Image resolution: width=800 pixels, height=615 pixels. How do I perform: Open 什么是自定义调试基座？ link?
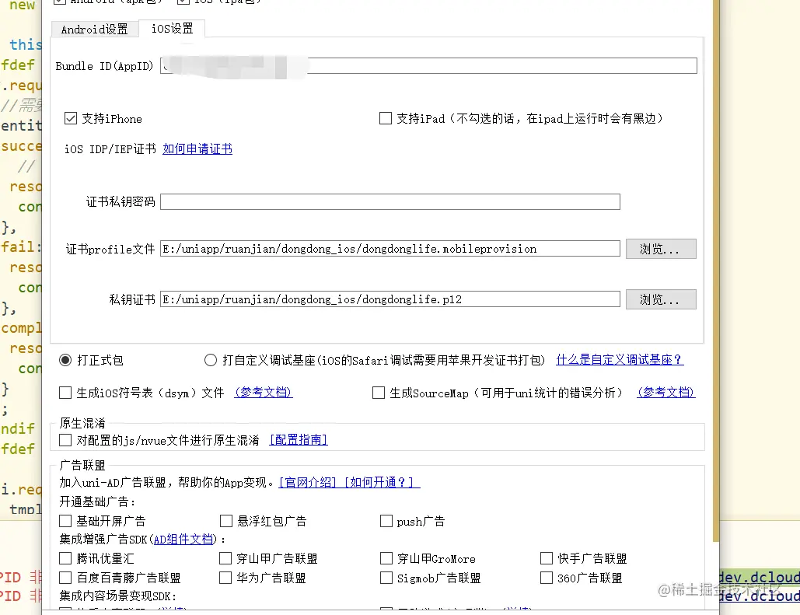tap(620, 360)
